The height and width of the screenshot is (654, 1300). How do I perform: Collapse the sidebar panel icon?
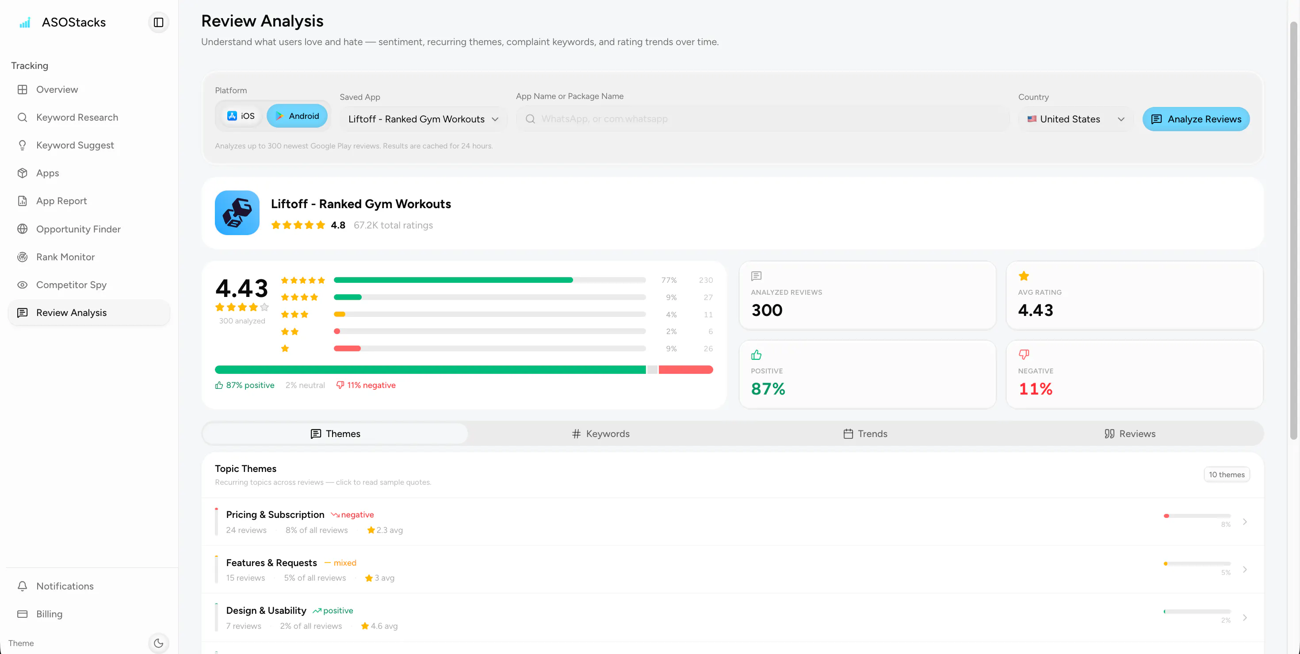(158, 22)
